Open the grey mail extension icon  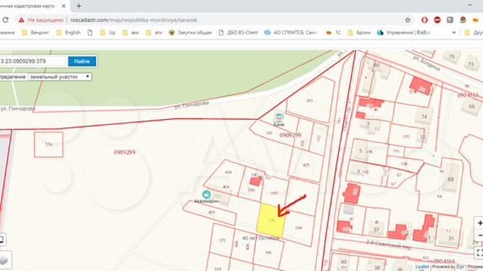tap(450, 20)
